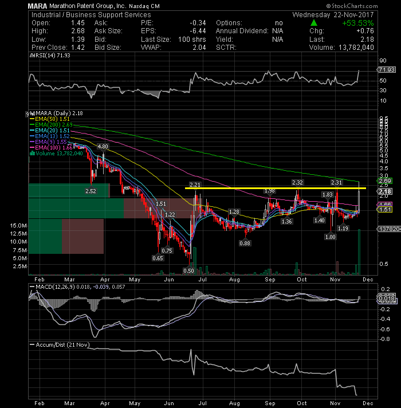
Task: Click the SCTR: label
Action: [226, 48]
